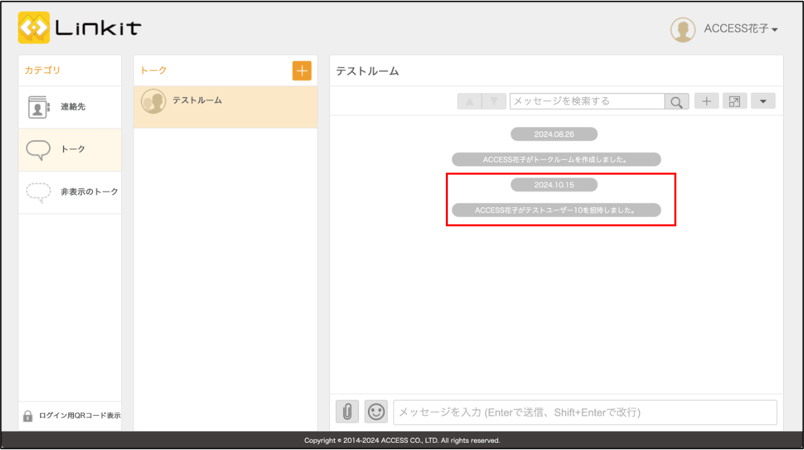Click the ACCESS花子 user avatar
804x450 pixels.
(x=683, y=29)
